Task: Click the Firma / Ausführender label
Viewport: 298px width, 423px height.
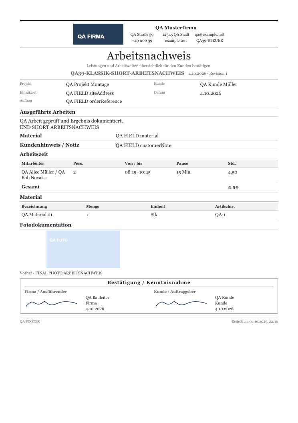Action: tap(45, 292)
